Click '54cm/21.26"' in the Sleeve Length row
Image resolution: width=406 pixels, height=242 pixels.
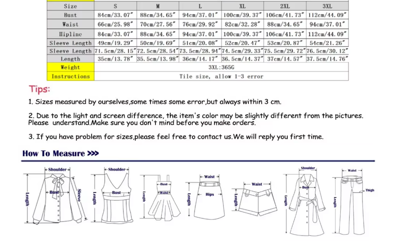[x=327, y=43]
